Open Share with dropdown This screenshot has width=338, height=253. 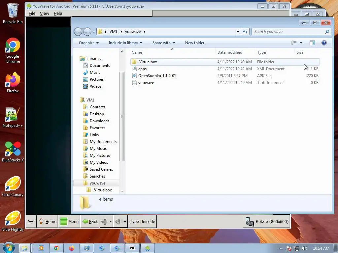pos(164,43)
